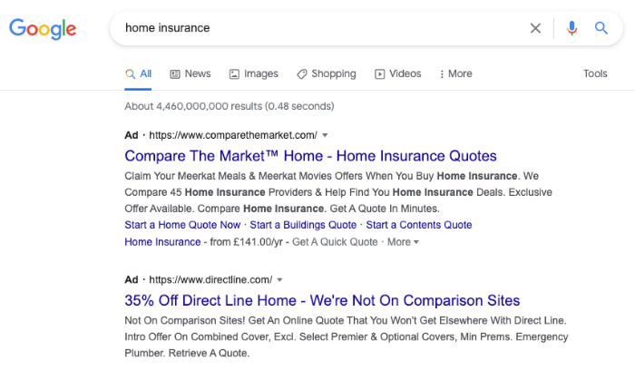Start voice search with the microphone icon

pyautogui.click(x=571, y=28)
